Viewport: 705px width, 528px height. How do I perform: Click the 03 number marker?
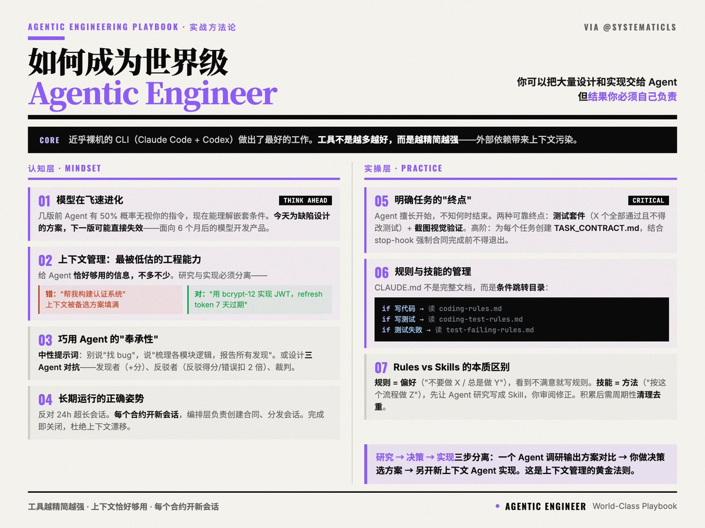coord(45,340)
